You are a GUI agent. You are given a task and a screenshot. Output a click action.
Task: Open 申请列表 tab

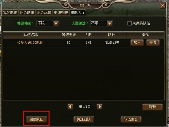pyautogui.click(x=61, y=13)
